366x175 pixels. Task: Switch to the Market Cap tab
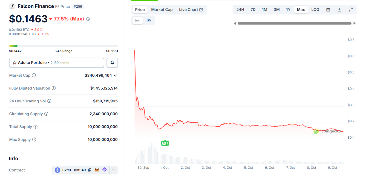coord(162,9)
